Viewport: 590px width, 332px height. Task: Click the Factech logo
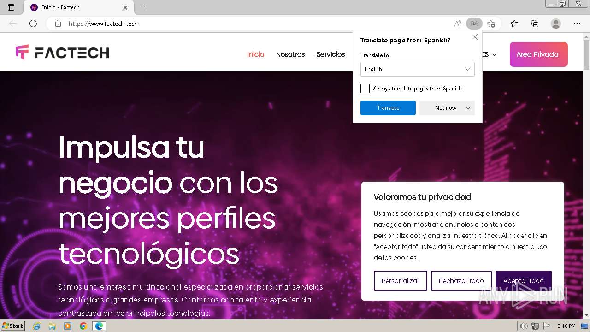pyautogui.click(x=62, y=53)
